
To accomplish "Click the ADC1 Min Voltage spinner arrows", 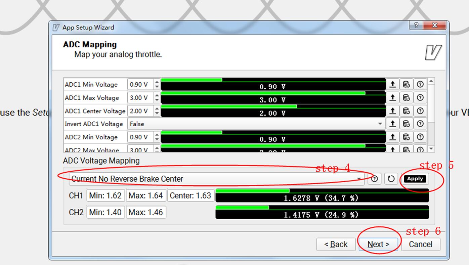I will (x=157, y=84).
